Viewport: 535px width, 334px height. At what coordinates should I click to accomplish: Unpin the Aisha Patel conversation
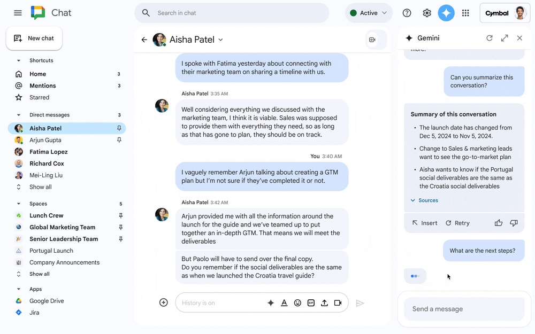coord(119,128)
